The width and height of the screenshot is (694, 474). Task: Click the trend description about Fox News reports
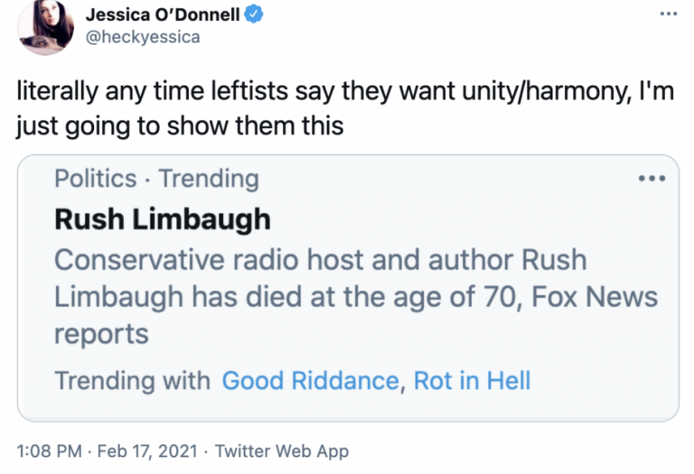point(355,297)
